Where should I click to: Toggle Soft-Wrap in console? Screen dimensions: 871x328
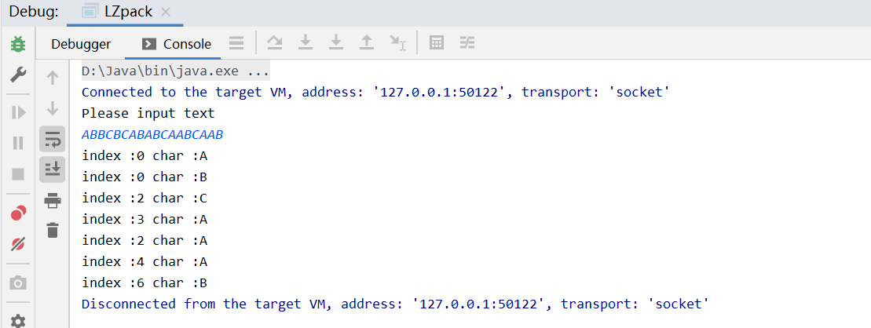point(53,139)
